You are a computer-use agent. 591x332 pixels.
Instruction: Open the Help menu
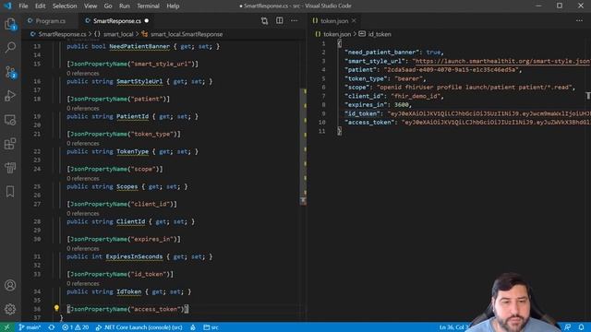tap(173, 6)
